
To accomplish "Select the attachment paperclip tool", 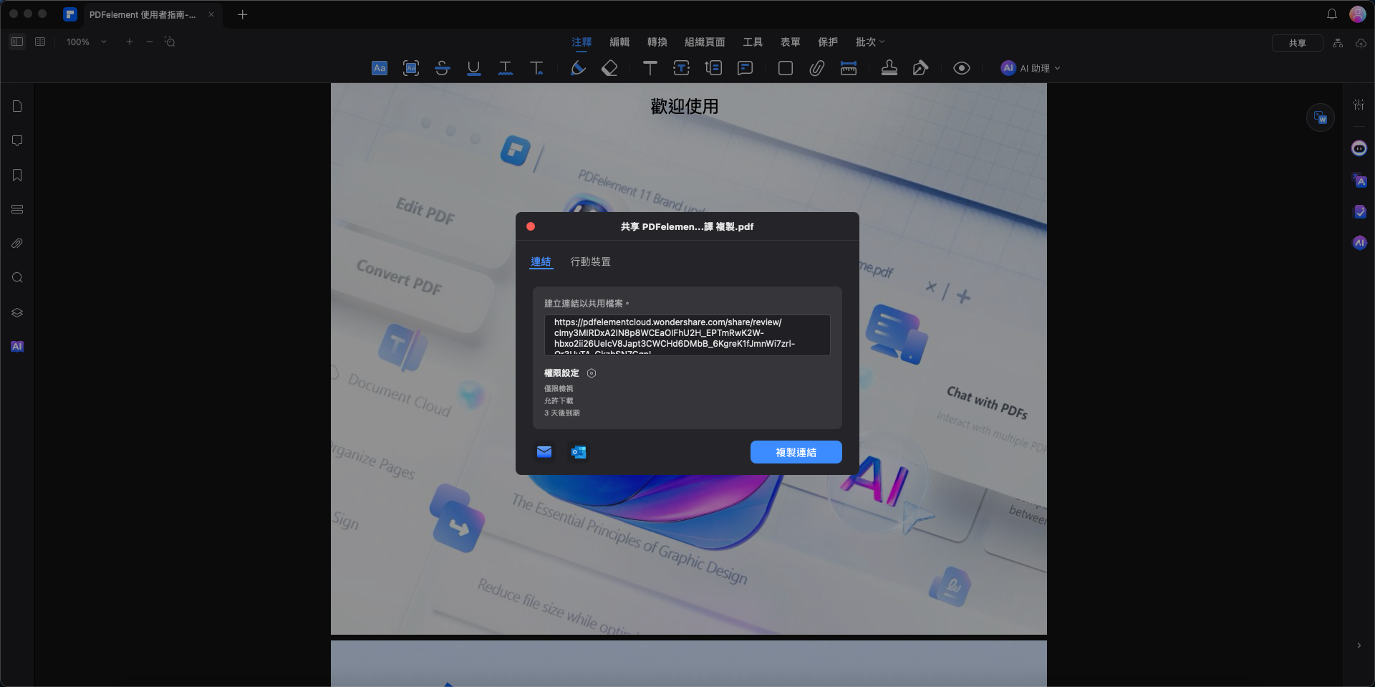I will [816, 68].
